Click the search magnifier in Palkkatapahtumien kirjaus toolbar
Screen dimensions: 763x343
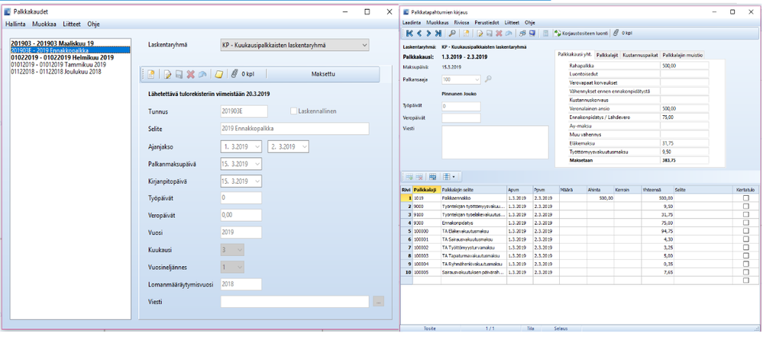pyautogui.click(x=452, y=33)
